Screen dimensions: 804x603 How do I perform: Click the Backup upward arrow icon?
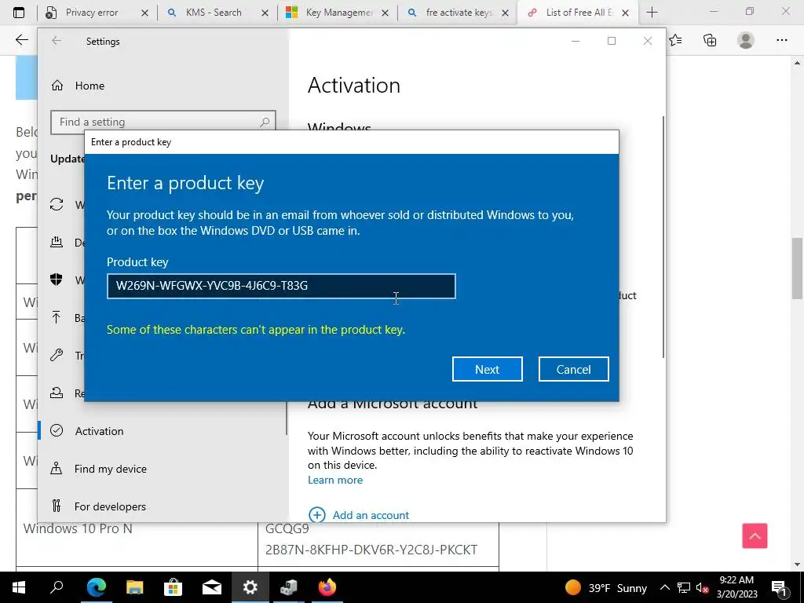click(x=57, y=317)
